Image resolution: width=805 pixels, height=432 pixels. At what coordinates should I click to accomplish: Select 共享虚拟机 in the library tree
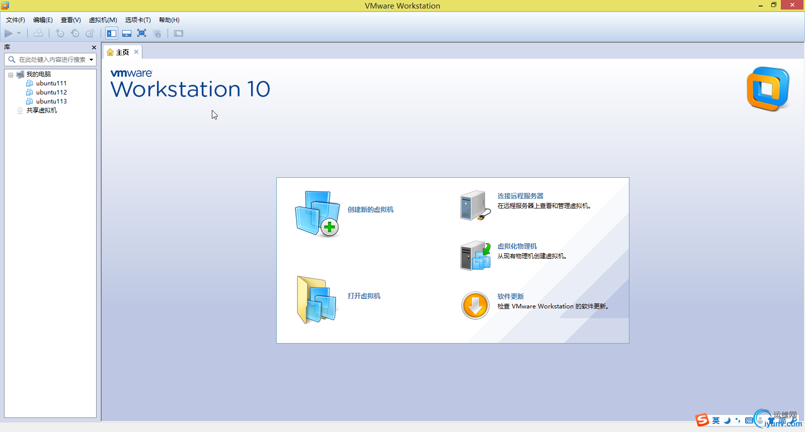42,111
